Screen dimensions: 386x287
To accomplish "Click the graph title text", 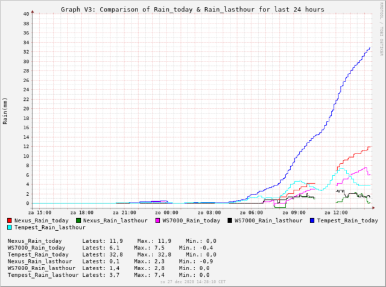I will pyautogui.click(x=192, y=10).
